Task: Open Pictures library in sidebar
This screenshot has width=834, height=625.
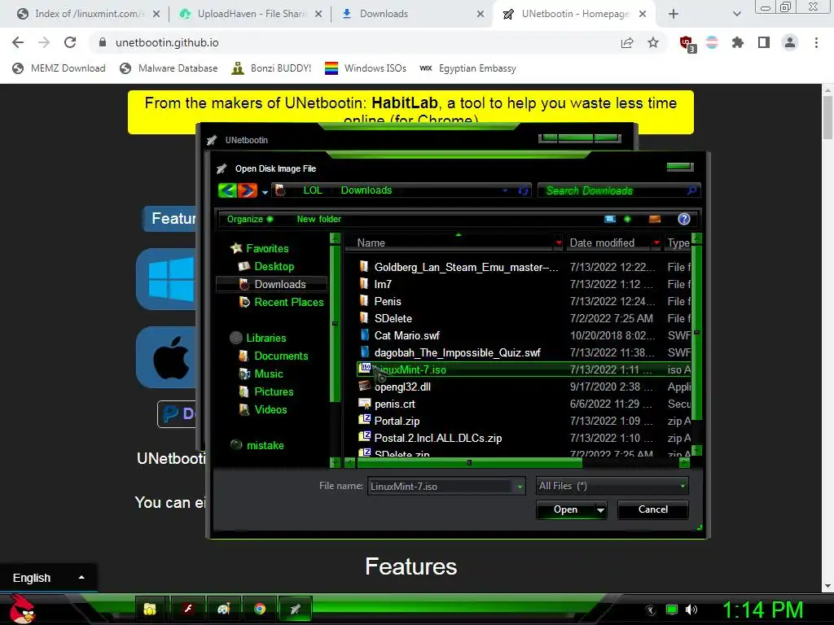Action: [274, 391]
